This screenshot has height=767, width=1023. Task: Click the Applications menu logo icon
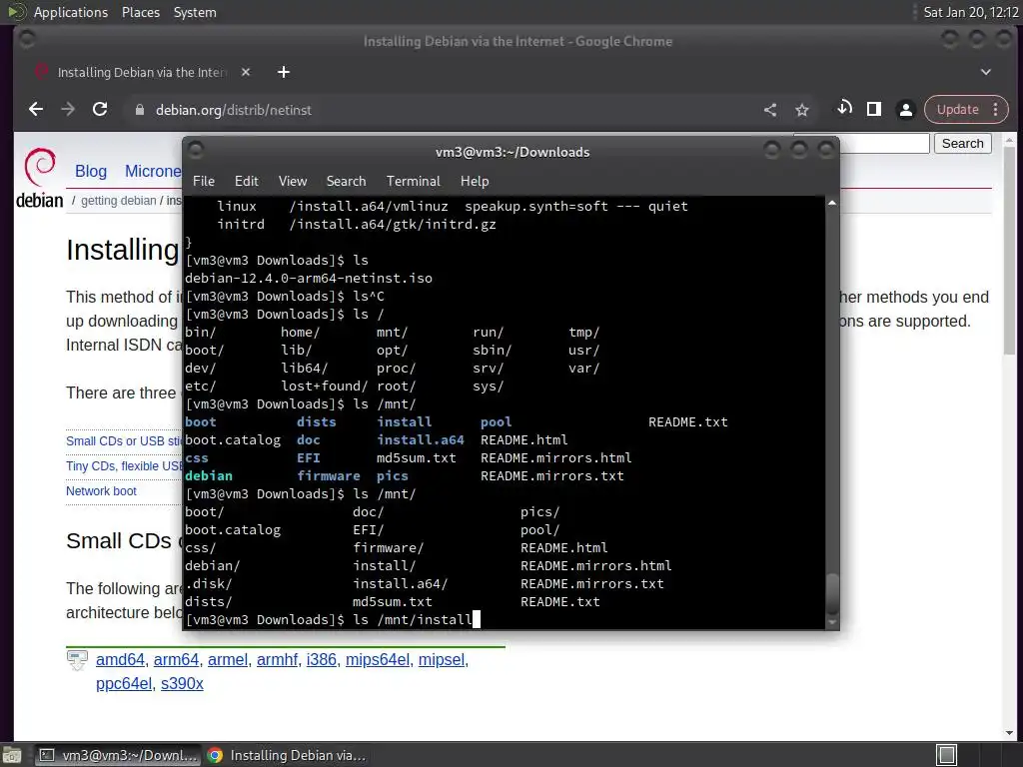pyautogui.click(x=16, y=12)
